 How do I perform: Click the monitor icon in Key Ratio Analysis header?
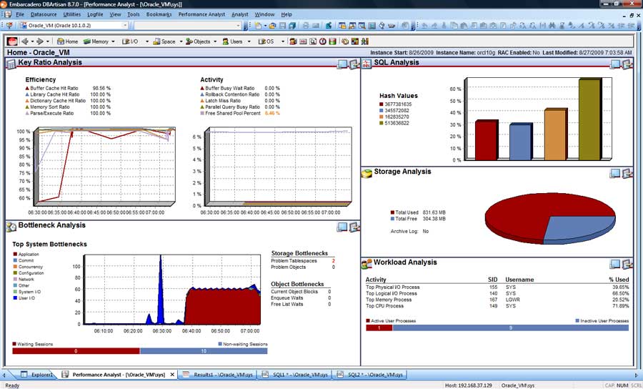tap(342, 64)
